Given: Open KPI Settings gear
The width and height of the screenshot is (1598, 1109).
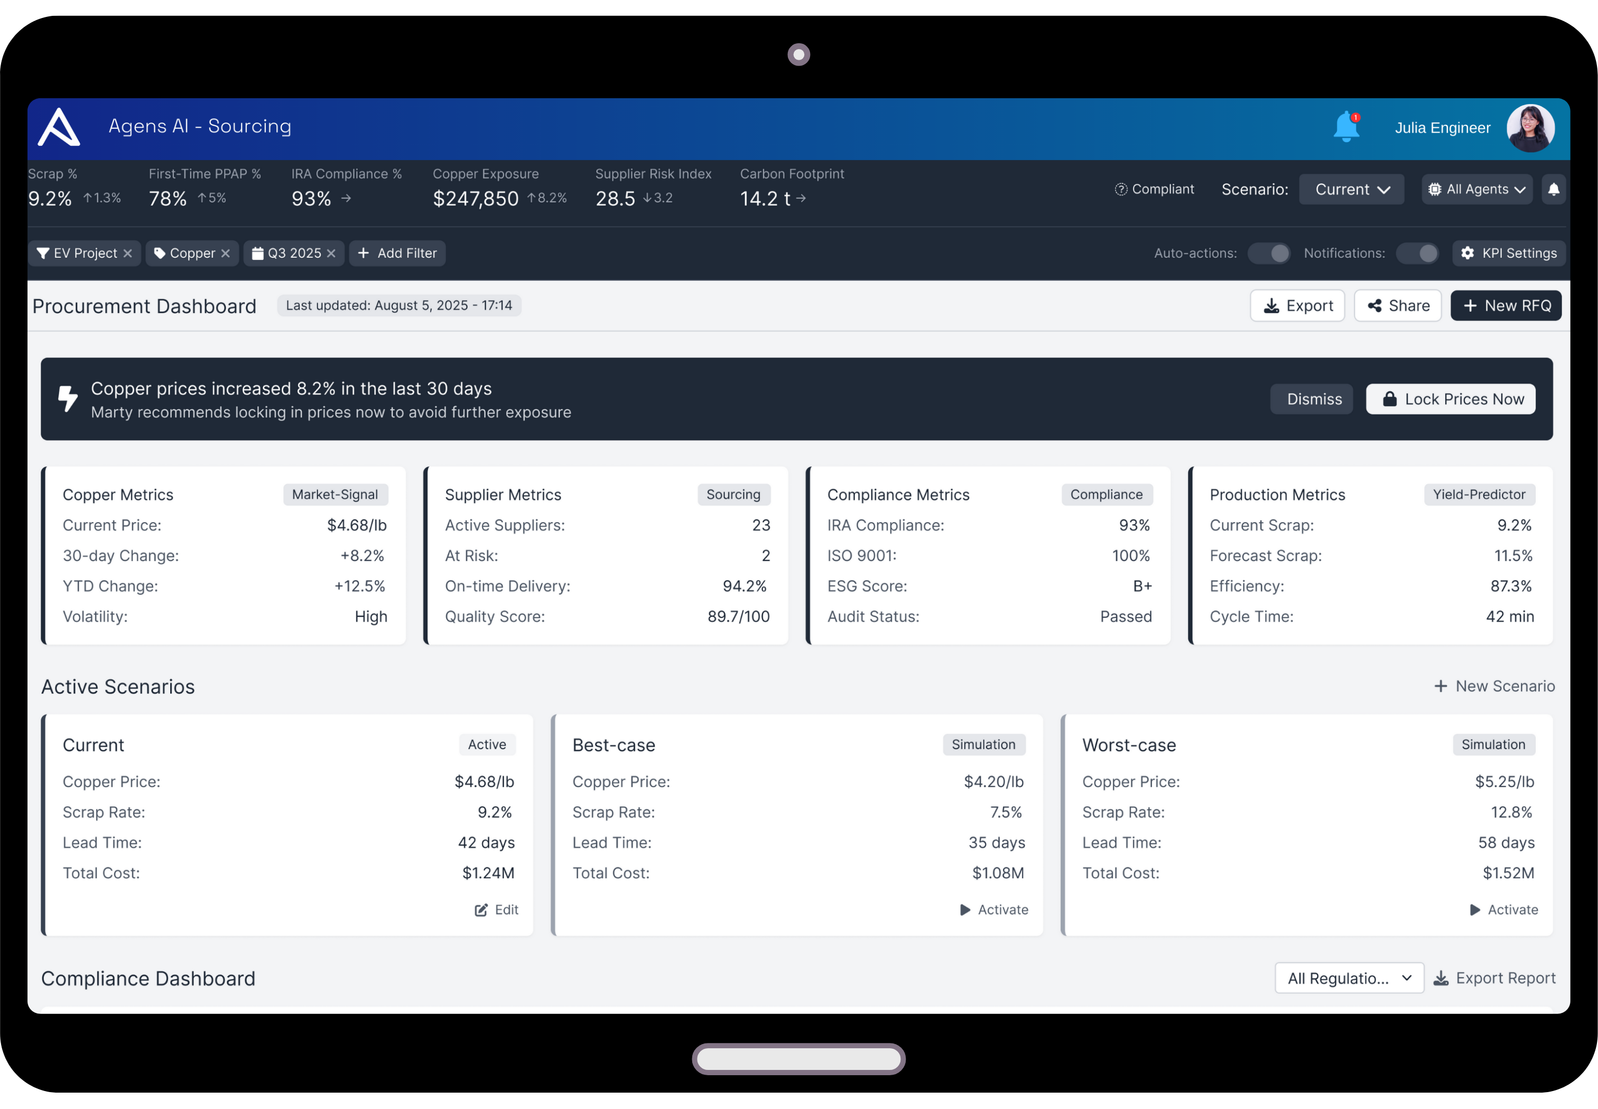Looking at the screenshot, I should click(x=1509, y=253).
